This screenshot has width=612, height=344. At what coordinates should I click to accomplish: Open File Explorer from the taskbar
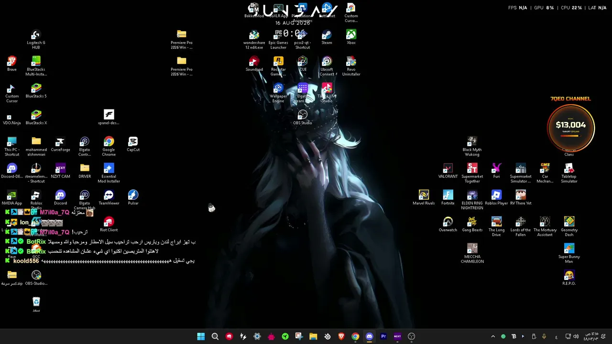(313, 336)
